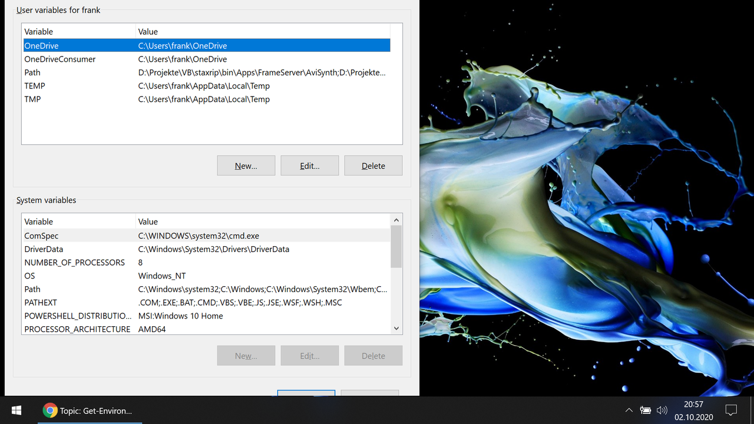Select the ComSpec system variable row
The height and width of the screenshot is (424, 754).
tap(77, 236)
